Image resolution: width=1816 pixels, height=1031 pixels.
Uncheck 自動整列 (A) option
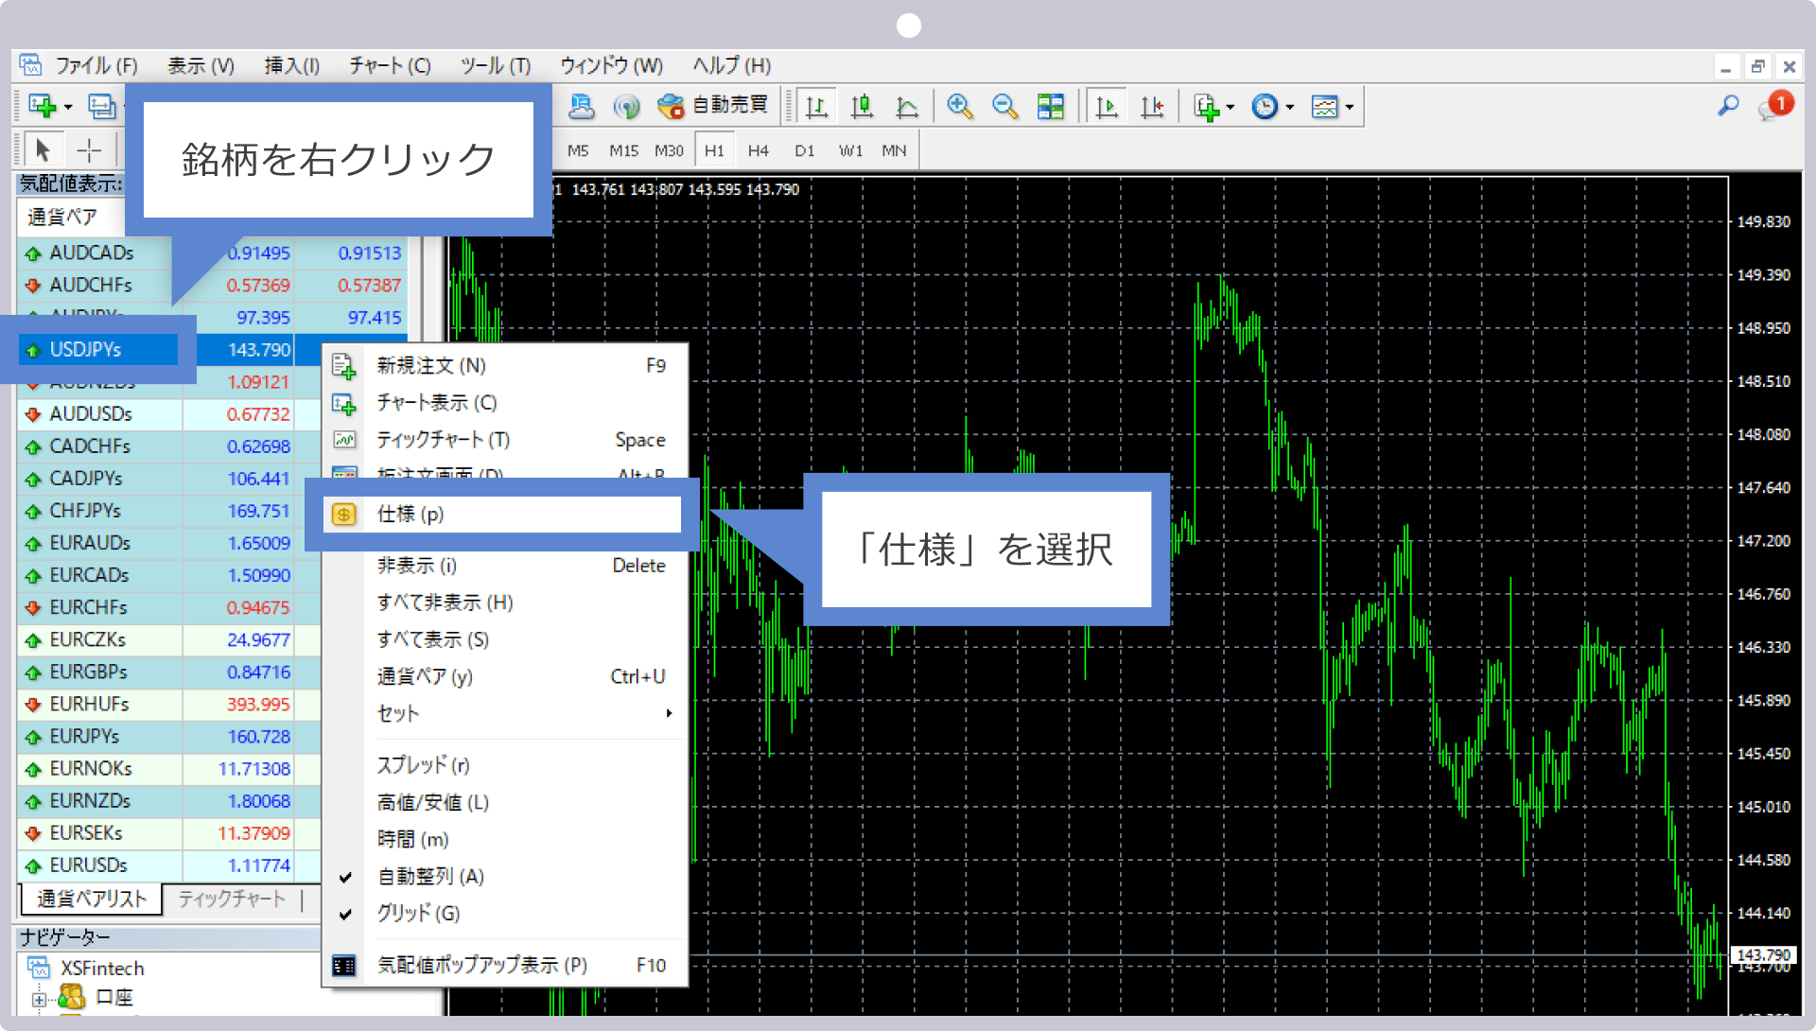tap(504, 877)
